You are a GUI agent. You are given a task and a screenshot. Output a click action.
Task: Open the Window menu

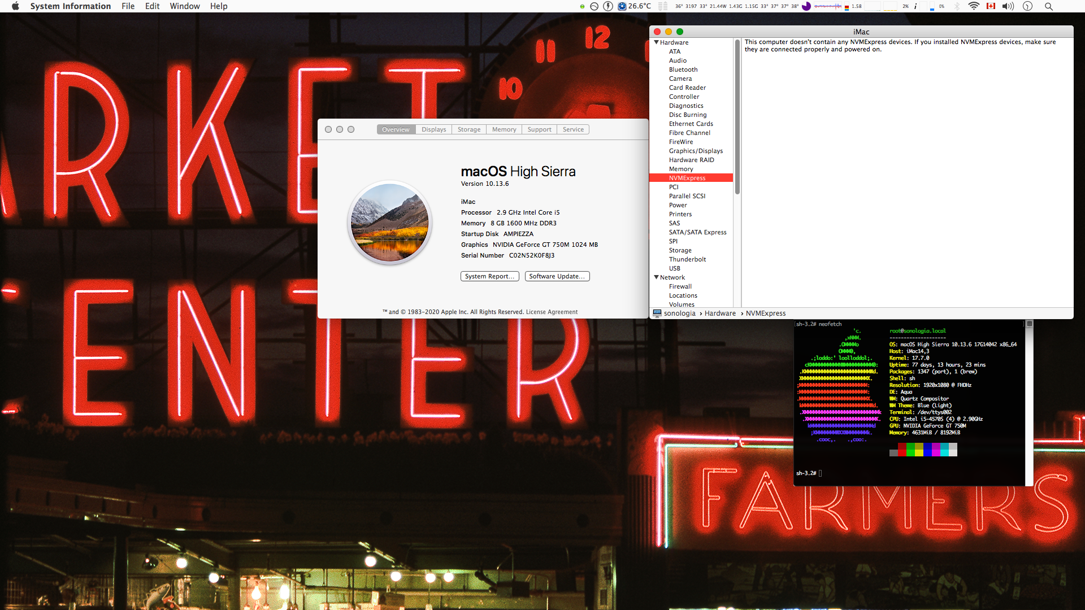[185, 6]
